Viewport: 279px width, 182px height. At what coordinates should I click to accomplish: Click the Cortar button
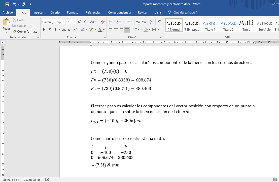[x=19, y=20]
